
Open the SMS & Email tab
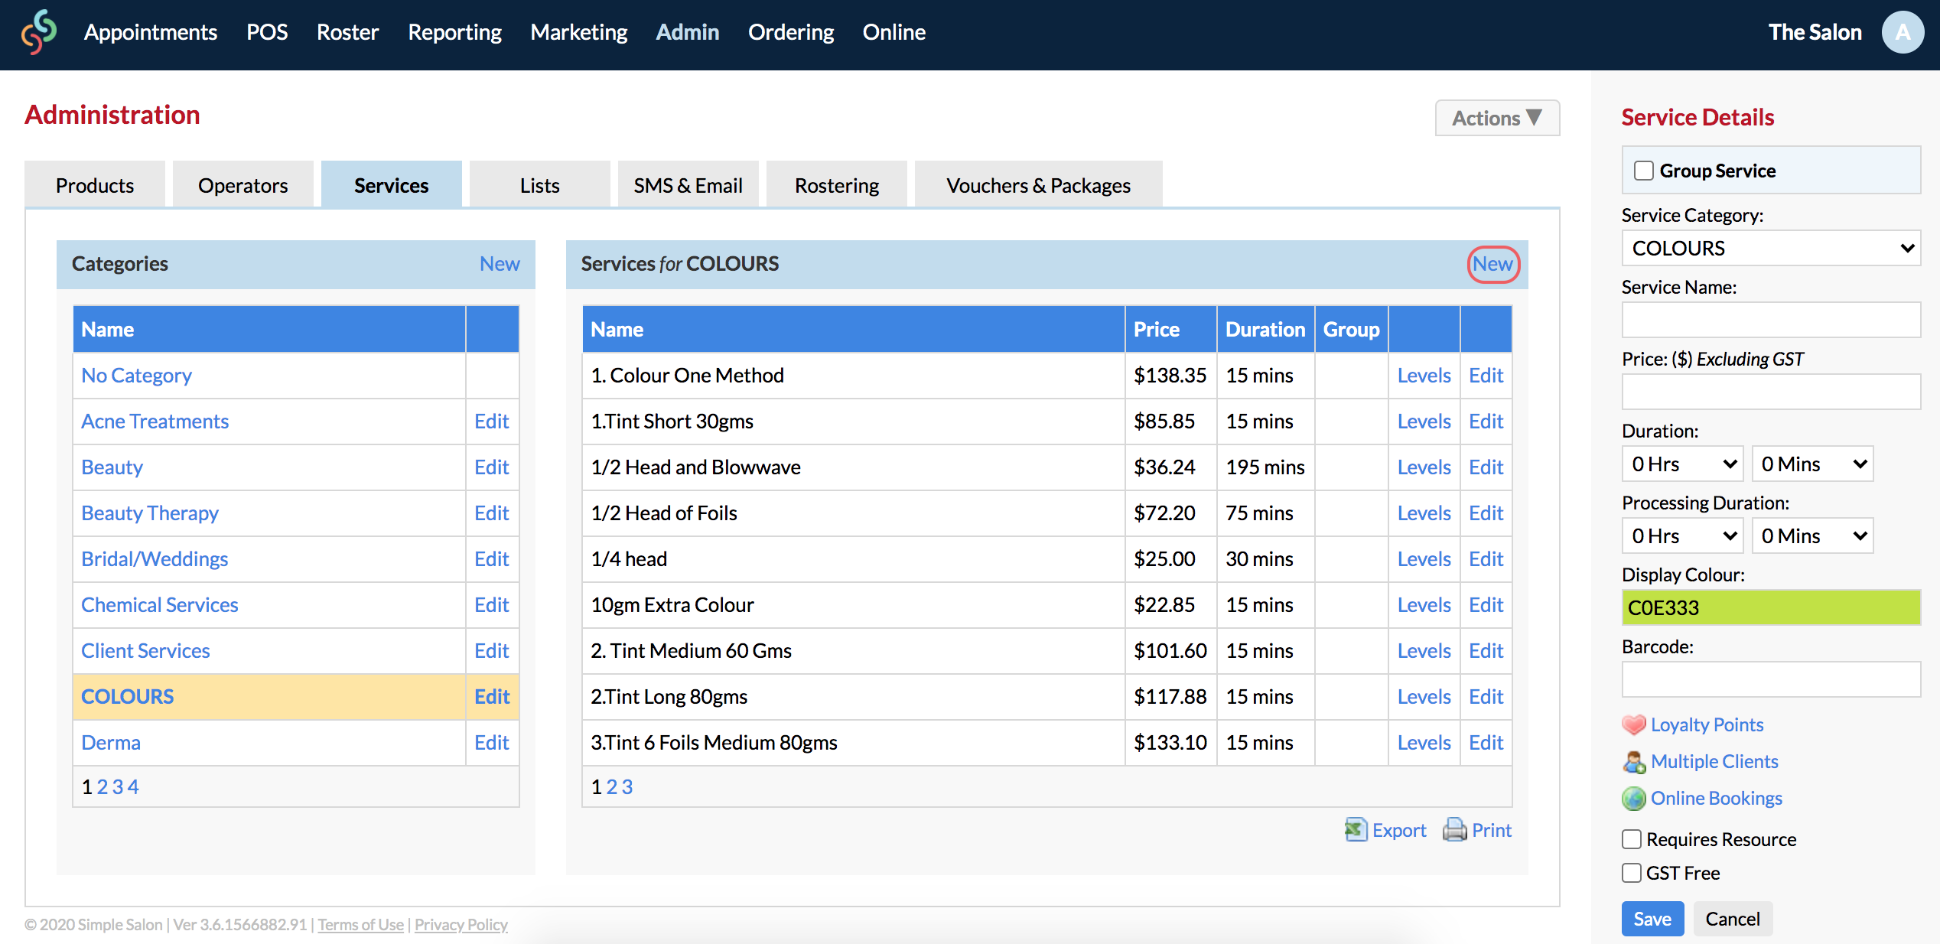click(688, 184)
